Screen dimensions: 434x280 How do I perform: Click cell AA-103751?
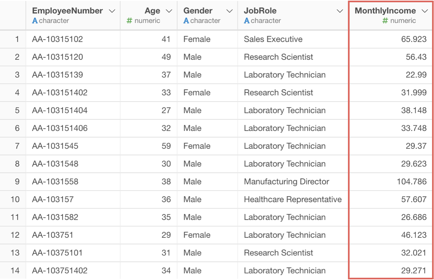73,235
